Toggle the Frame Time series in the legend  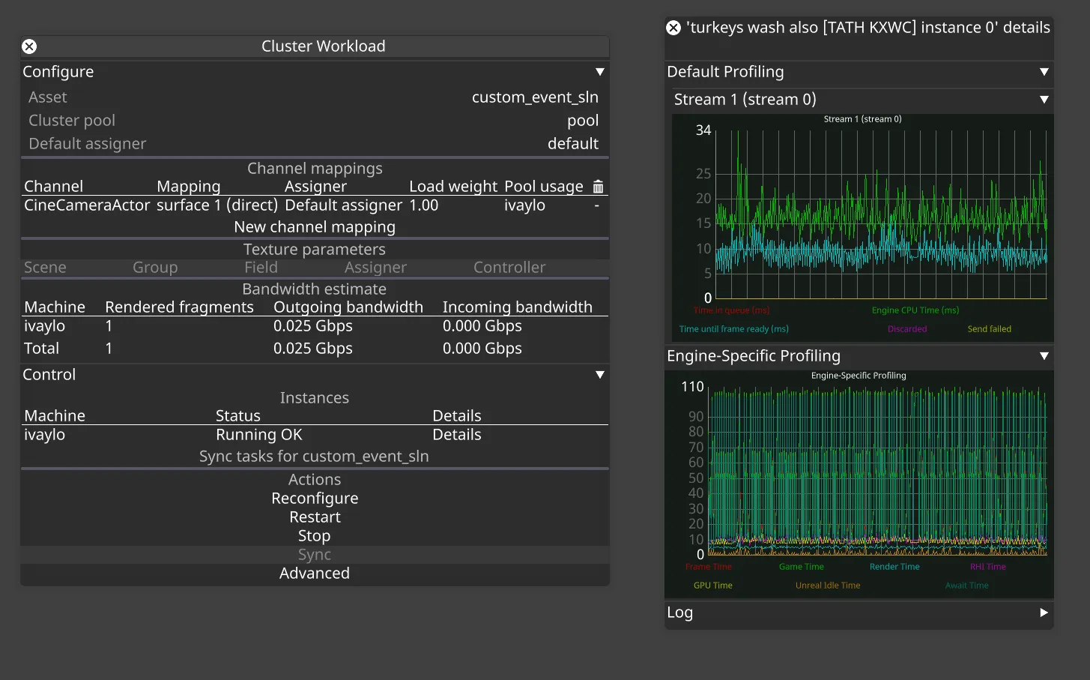pyautogui.click(x=707, y=567)
